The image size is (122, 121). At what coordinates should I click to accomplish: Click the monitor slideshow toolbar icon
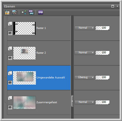[x=14, y=12]
